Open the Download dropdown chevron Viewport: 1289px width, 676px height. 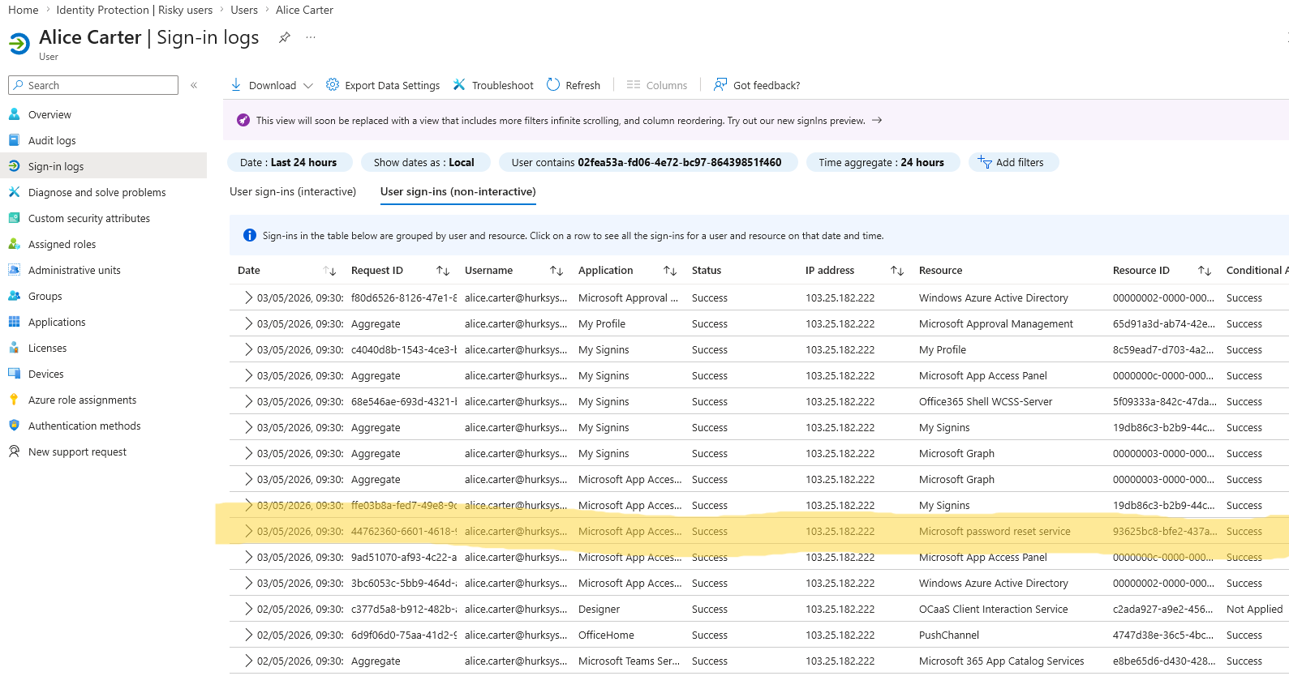pyautogui.click(x=308, y=85)
